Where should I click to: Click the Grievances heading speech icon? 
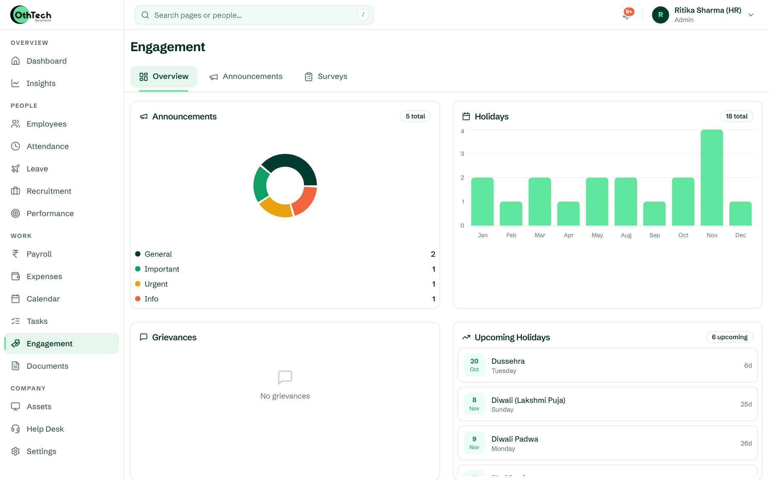[143, 337]
